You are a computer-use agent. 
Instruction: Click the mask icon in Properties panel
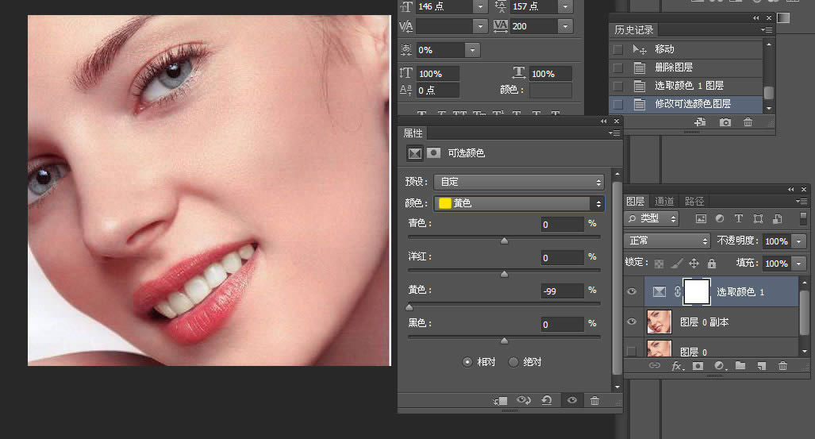[x=433, y=152]
